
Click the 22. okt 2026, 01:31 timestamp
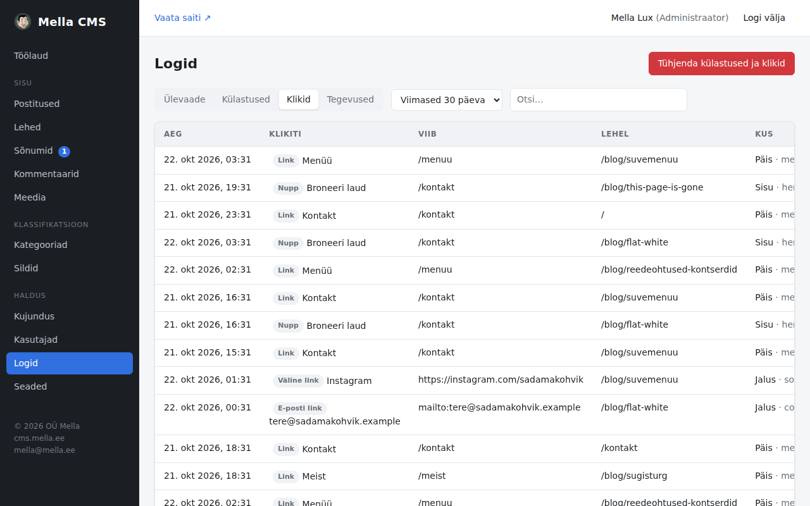click(x=208, y=379)
